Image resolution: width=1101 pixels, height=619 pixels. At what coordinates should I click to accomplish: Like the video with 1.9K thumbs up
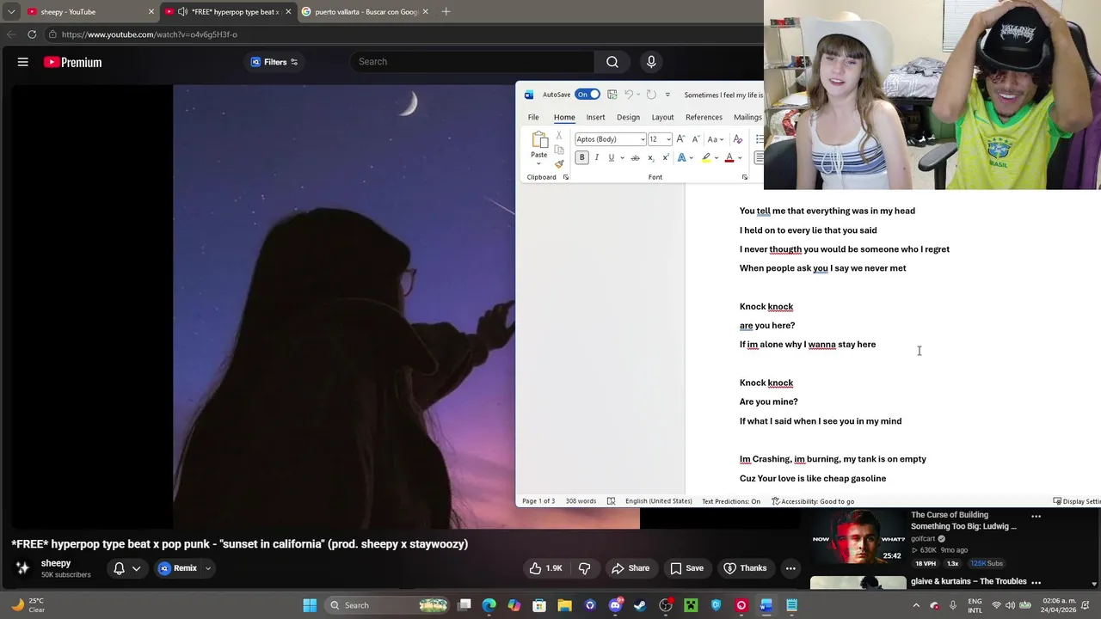coord(545,568)
